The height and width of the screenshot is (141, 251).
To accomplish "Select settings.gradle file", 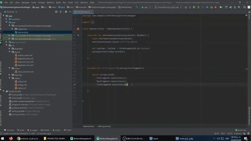I will pyautogui.click(x=18, y=111).
